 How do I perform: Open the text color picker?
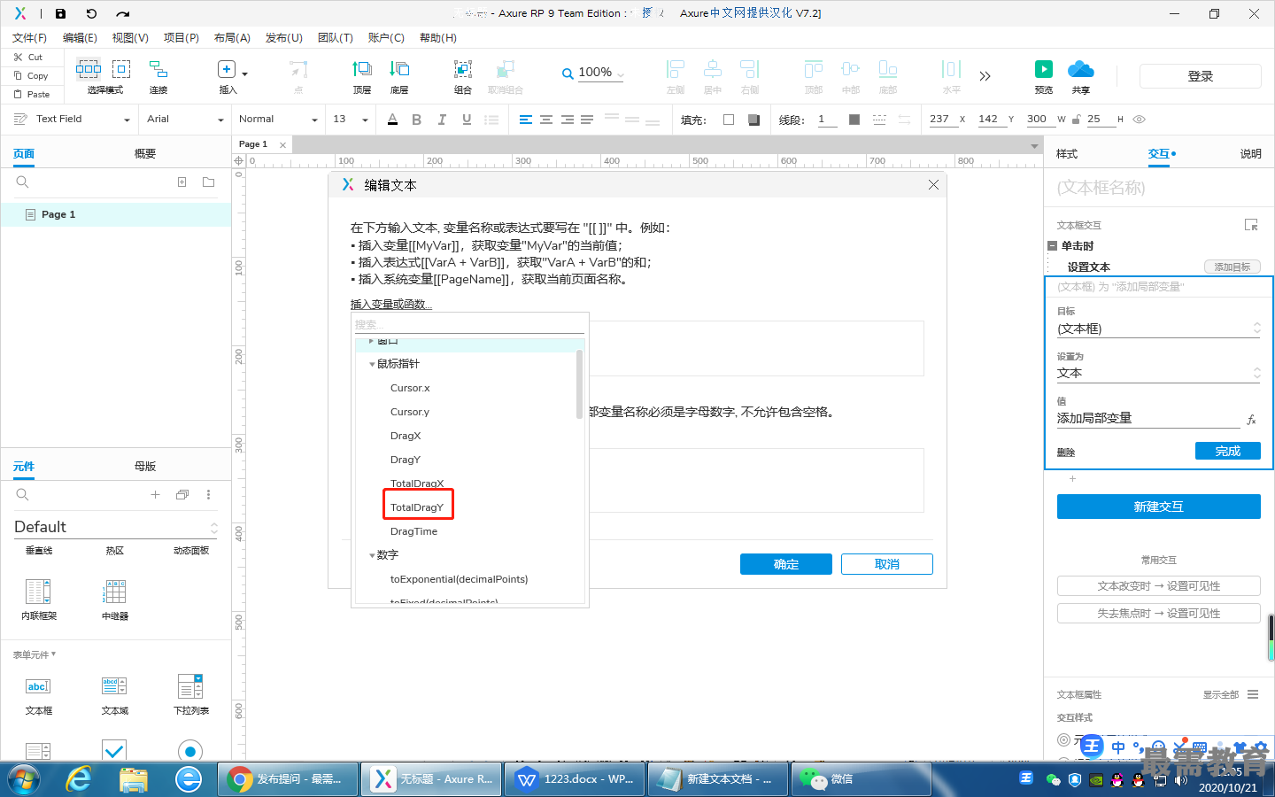click(392, 120)
